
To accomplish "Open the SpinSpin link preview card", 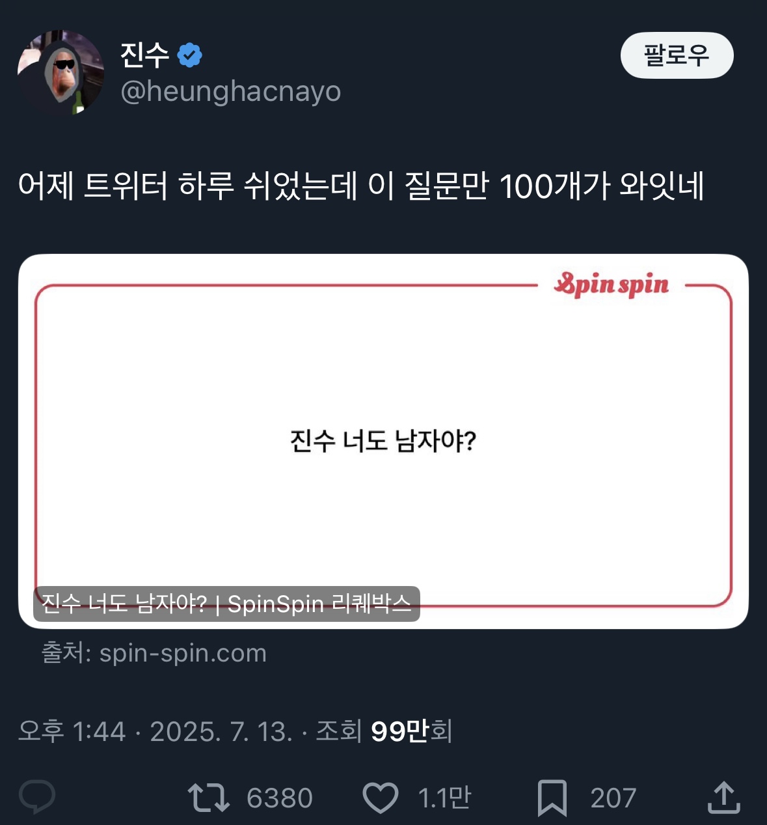I will 383,441.
